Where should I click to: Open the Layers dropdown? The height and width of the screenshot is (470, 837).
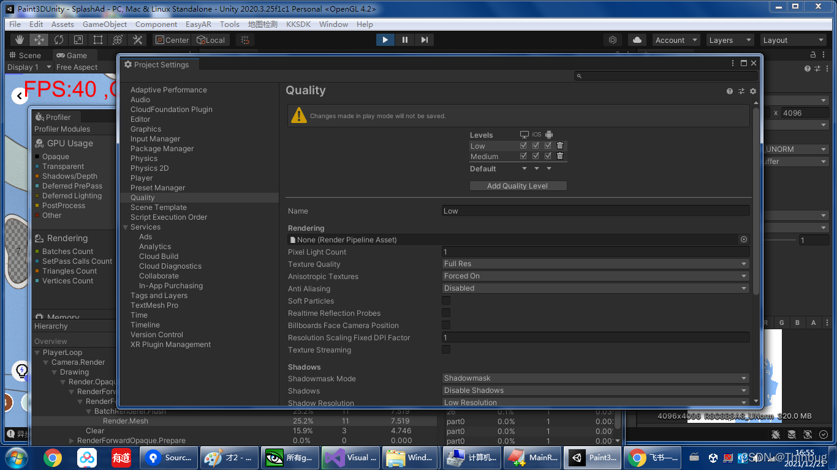click(x=729, y=40)
